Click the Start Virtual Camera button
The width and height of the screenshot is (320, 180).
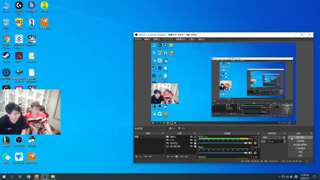[x=300, y=145]
